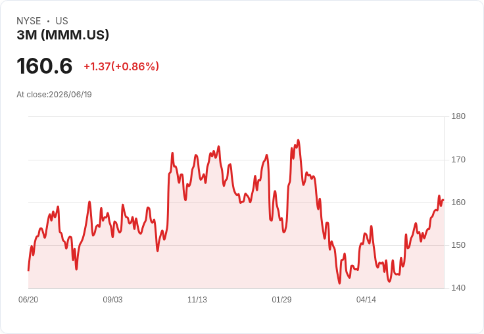Click the line's starting point at 06/20

[x=28, y=270]
